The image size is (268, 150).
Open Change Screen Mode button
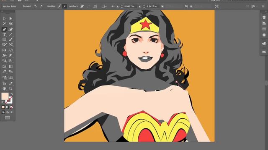pos(8,117)
